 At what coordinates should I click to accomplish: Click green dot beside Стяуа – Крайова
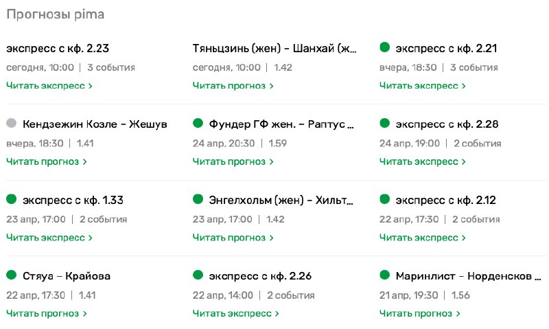(11, 275)
